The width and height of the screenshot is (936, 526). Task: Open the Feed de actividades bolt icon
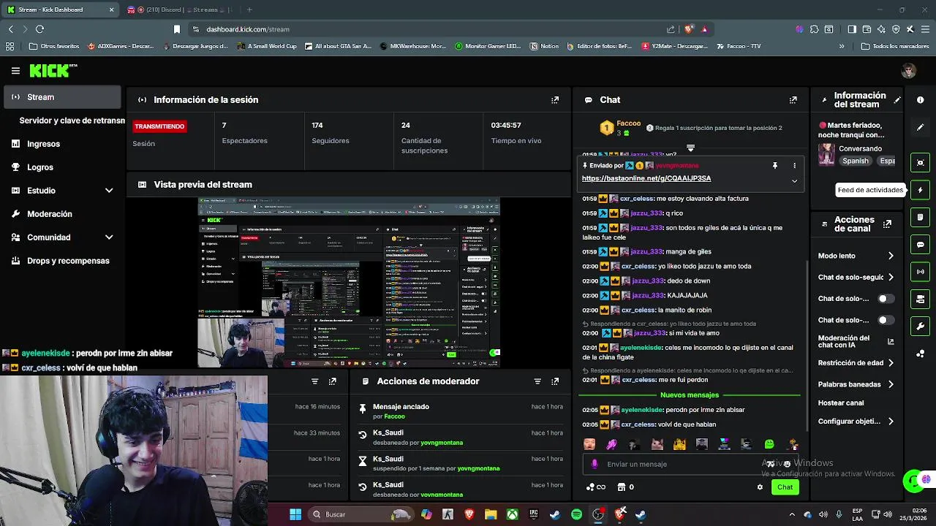(921, 190)
